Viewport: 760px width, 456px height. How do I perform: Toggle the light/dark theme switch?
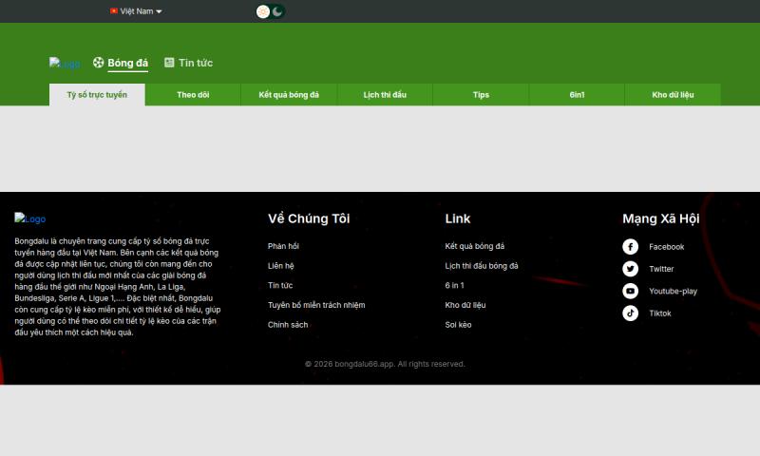point(270,11)
